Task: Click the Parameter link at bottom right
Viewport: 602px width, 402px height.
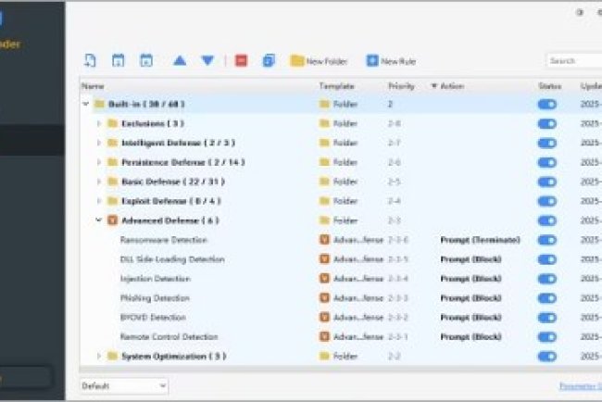Action: pyautogui.click(x=581, y=386)
